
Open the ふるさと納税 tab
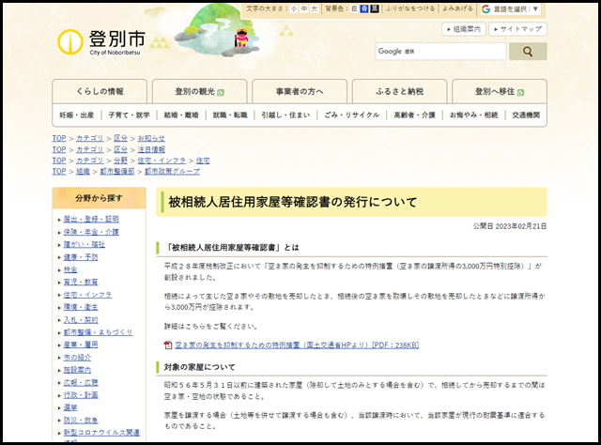pos(400,91)
